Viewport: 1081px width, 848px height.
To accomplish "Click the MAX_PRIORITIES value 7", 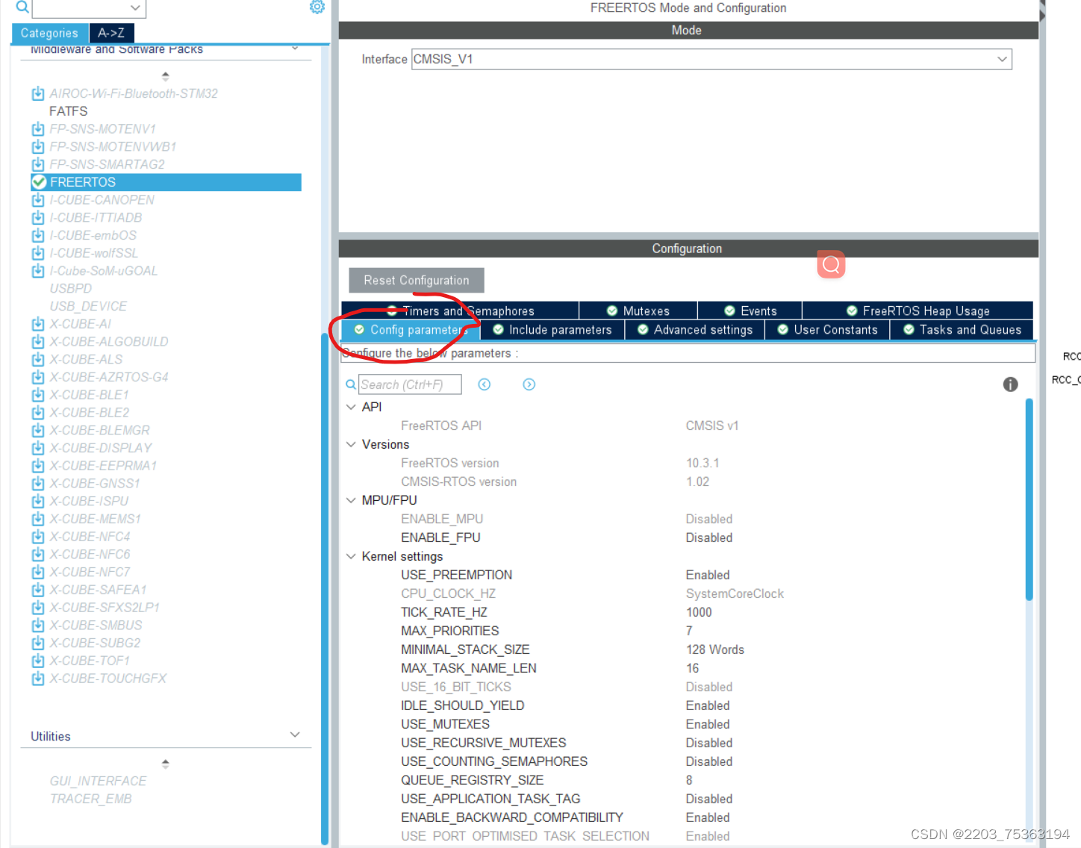I will click(689, 631).
